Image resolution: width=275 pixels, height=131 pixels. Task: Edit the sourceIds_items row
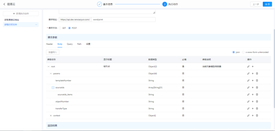click(248, 95)
